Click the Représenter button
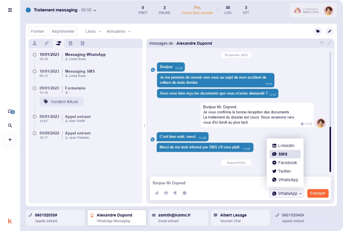 (x=63, y=31)
